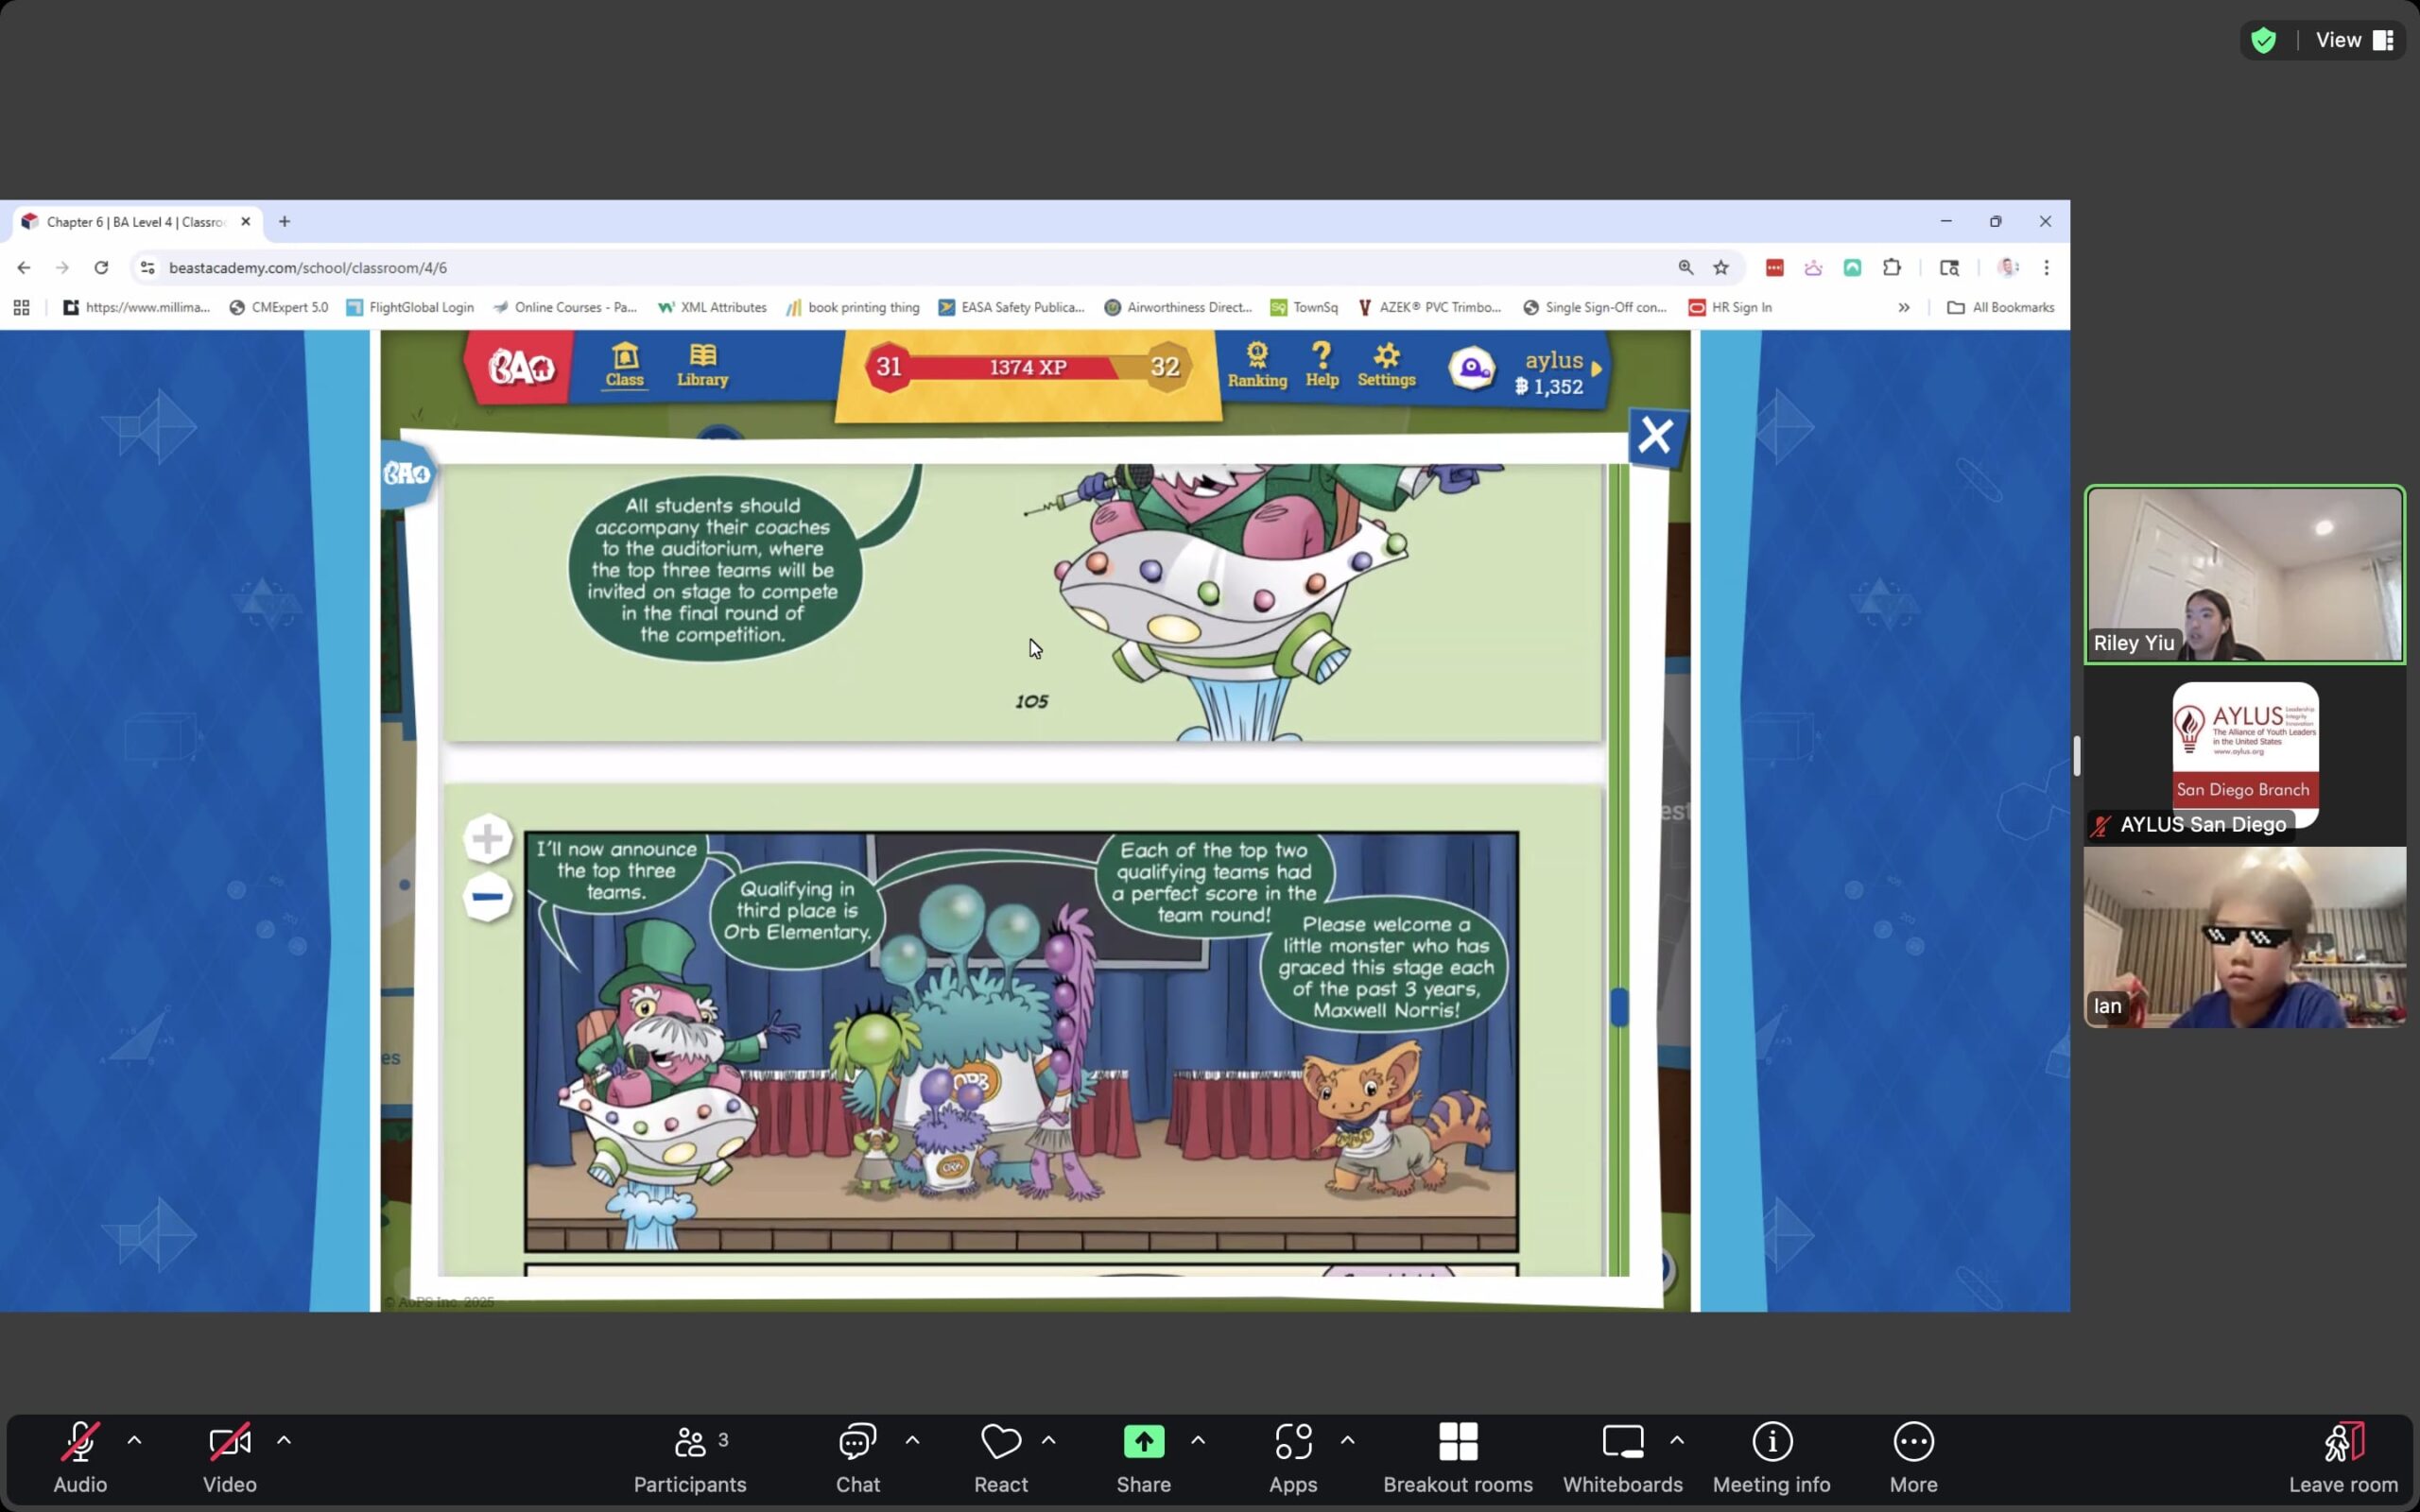The image size is (2420, 1512).
Task: Click the comic reader blue scrollbar handle
Action: (1619, 1007)
